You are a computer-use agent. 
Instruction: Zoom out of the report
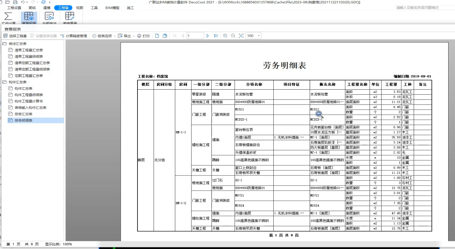[233, 36]
